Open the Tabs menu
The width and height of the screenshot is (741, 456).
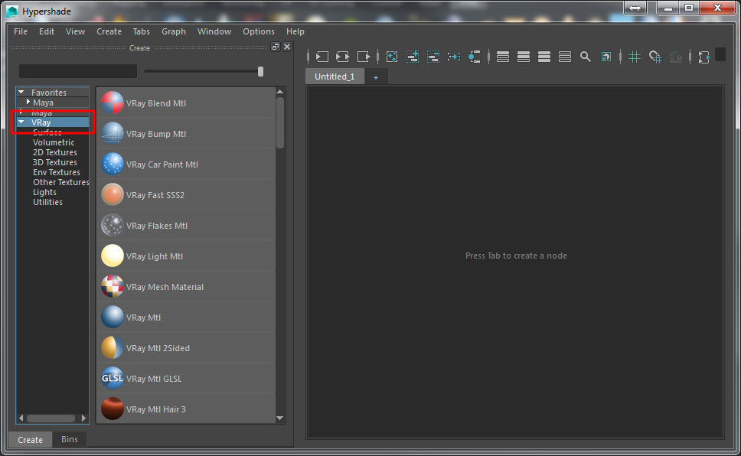[x=141, y=31]
